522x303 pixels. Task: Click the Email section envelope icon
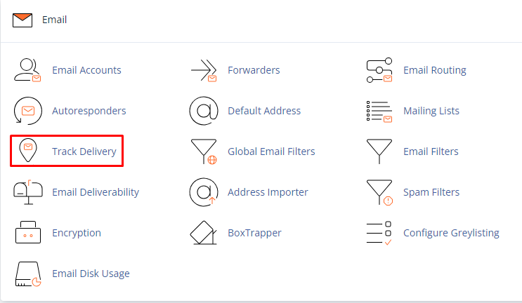(x=22, y=20)
